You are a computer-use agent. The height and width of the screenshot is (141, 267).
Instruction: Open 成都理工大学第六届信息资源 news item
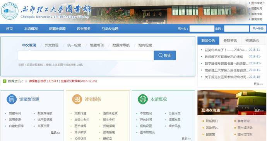click(x=226, y=70)
